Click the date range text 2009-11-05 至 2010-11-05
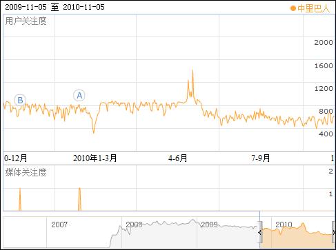Viewport: 336px width, 250px height. (55, 7)
